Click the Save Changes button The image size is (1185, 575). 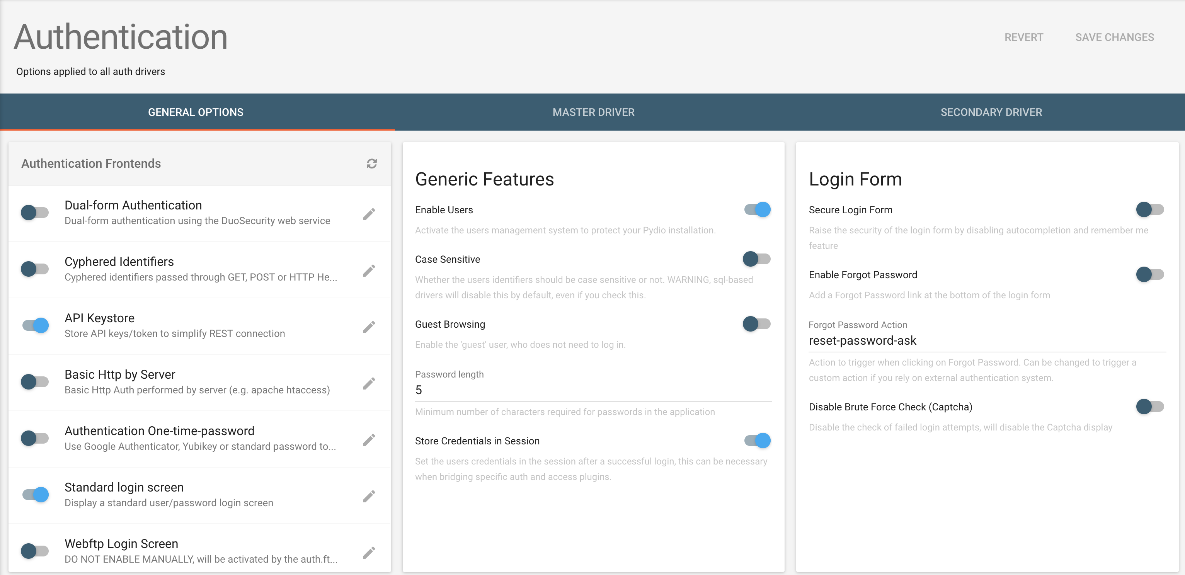(x=1114, y=37)
